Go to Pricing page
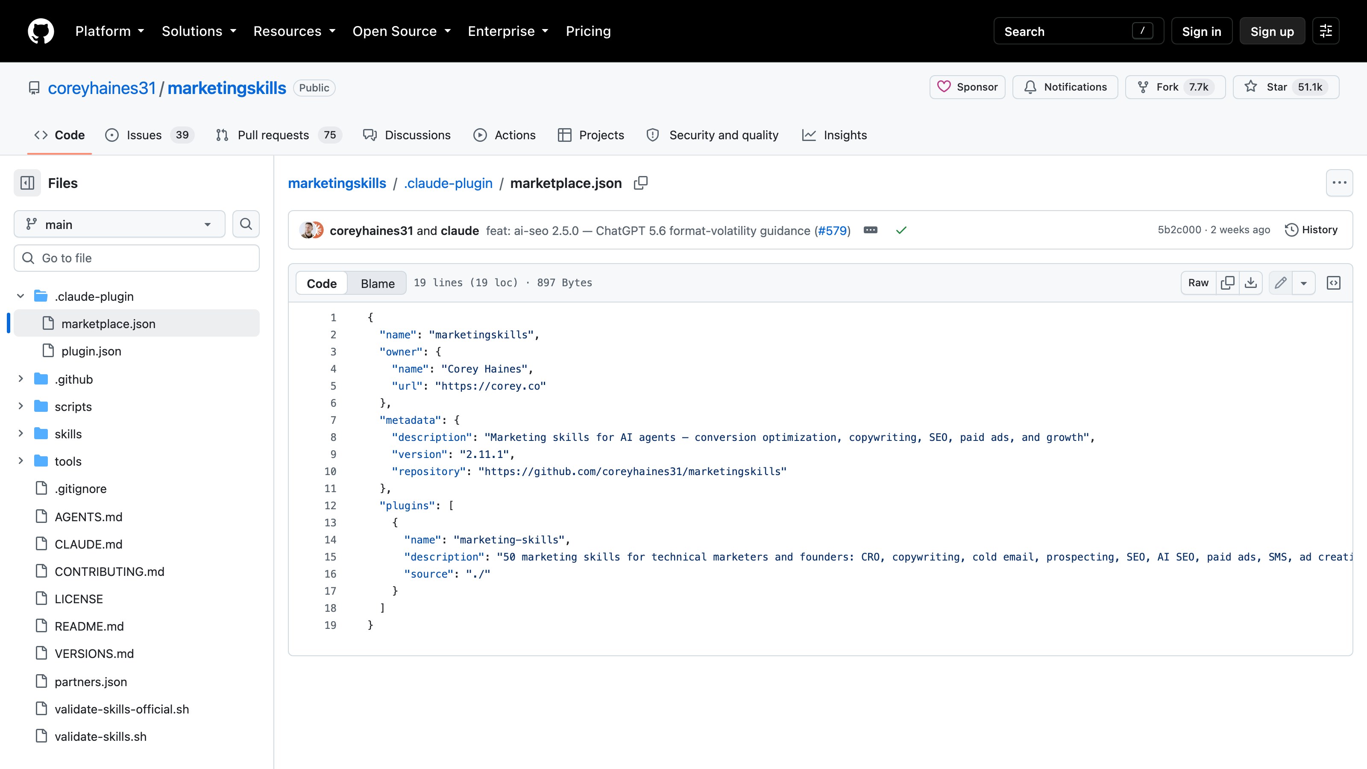1367x769 pixels. [588, 31]
